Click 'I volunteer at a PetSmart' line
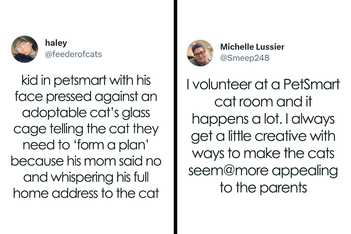 tap(263, 85)
